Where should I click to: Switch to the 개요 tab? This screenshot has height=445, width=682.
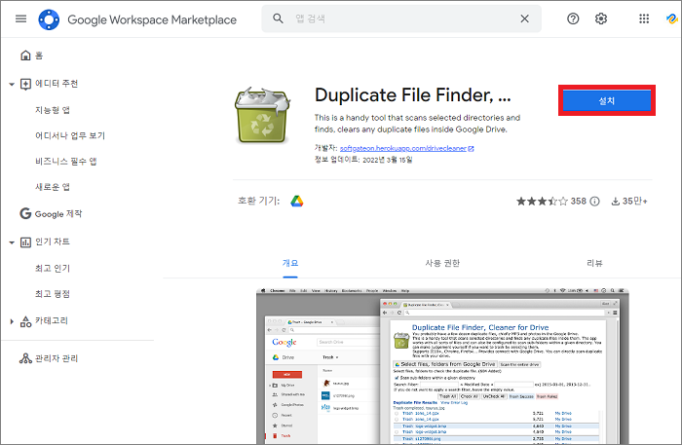point(290,263)
